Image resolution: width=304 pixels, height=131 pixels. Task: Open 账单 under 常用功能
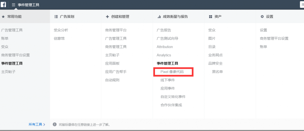coord(5,38)
